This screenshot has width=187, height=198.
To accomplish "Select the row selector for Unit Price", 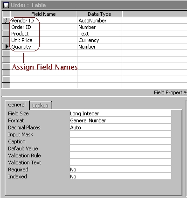I will [x=6, y=40].
